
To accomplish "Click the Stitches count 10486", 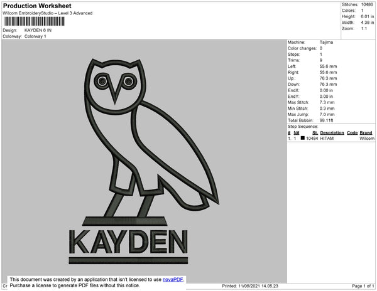I will 367,4.
